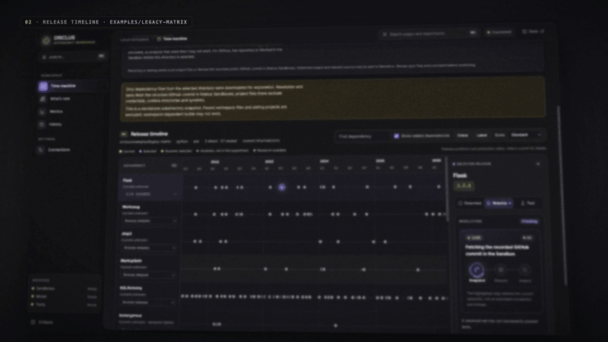Click the last release marker in the MarkupSafe row
The width and height of the screenshot is (608, 342).
click(417, 270)
